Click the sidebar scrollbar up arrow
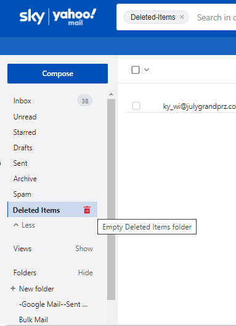Viewport: 236px width, 326px height. click(x=111, y=94)
